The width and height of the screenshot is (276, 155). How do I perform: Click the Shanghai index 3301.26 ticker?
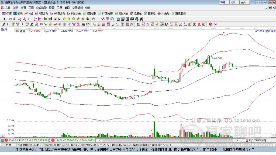[13, 140]
